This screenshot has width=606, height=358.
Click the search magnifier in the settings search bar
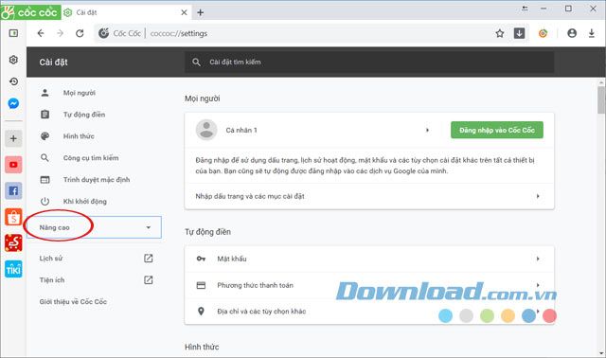(196, 62)
